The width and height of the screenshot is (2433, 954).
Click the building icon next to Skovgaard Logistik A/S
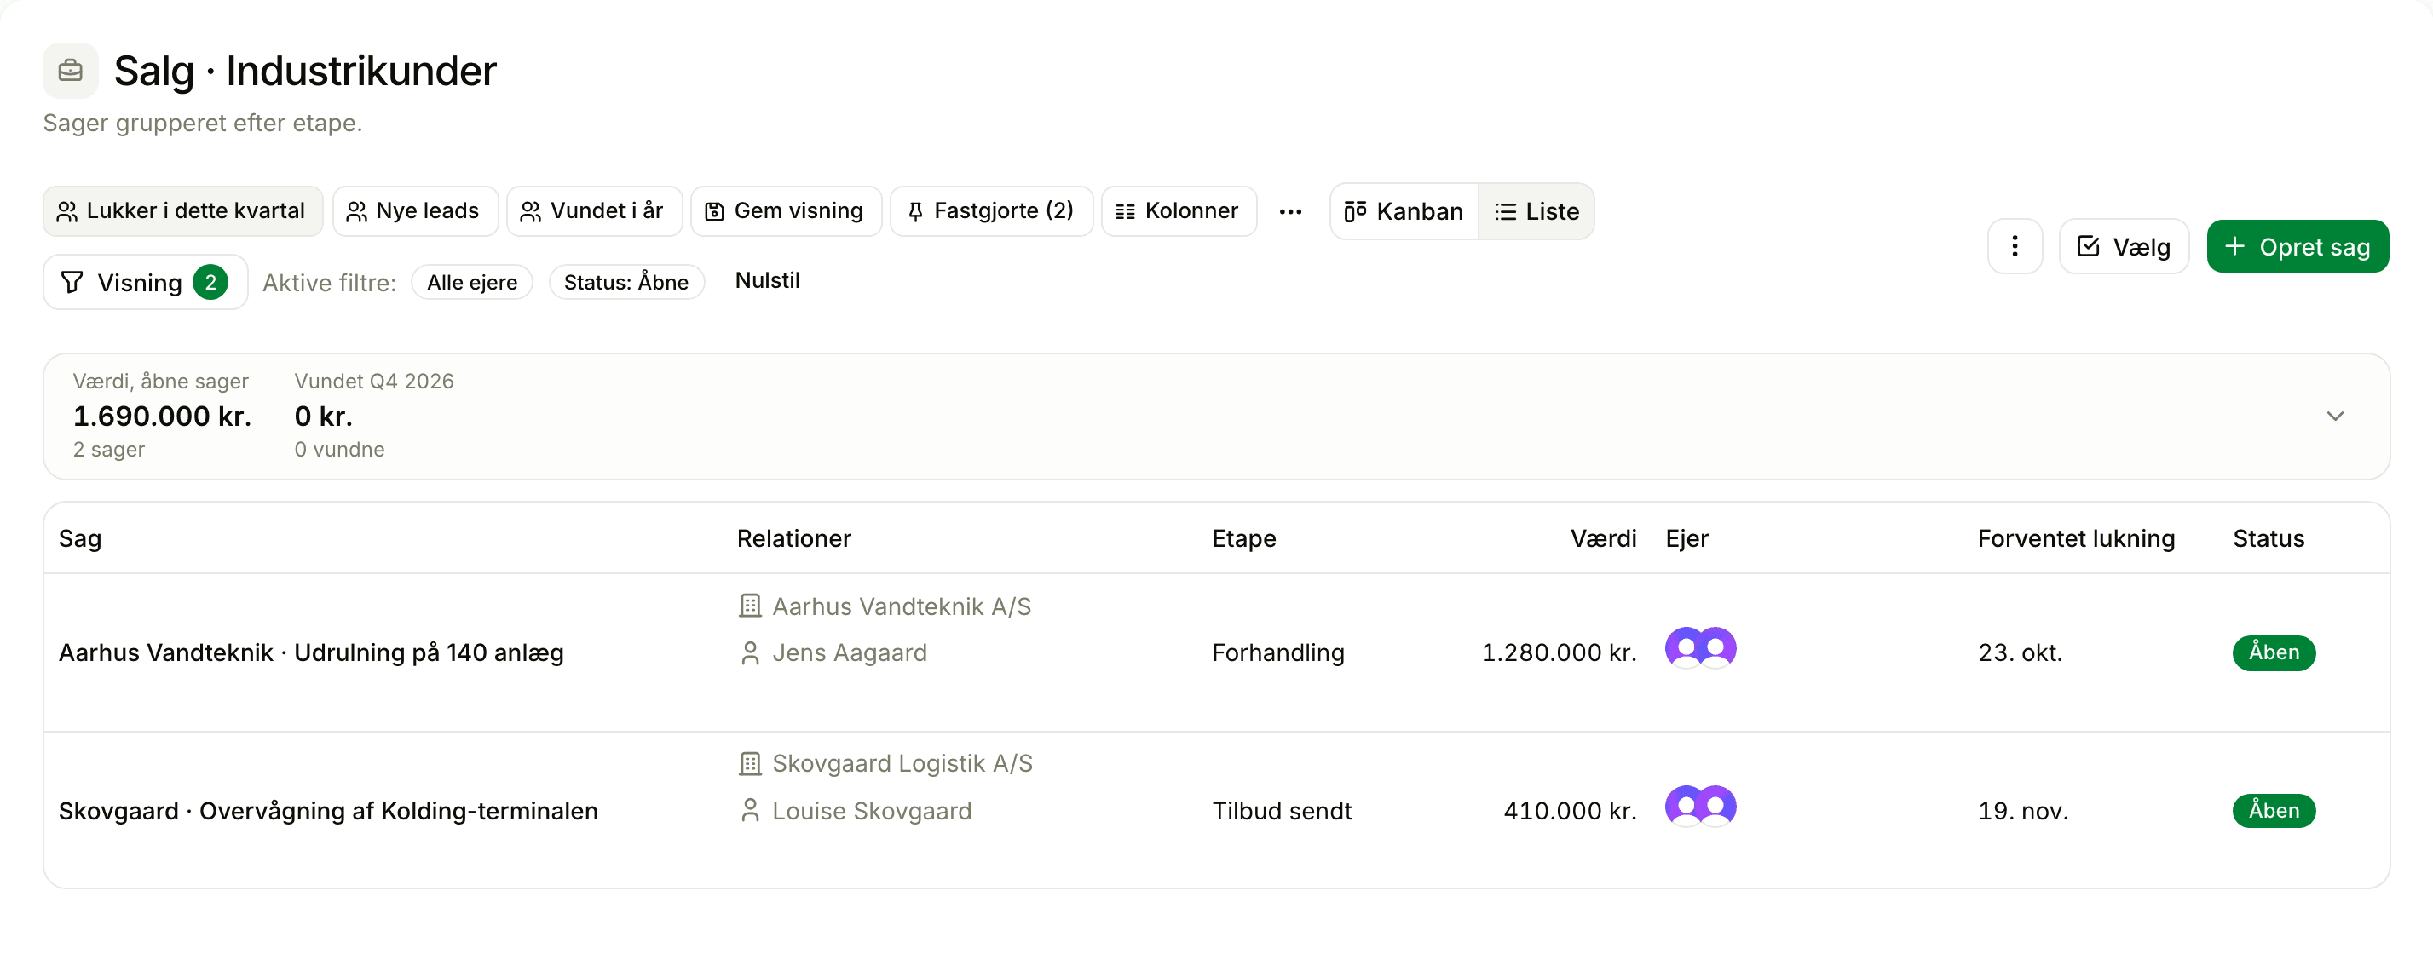point(750,763)
